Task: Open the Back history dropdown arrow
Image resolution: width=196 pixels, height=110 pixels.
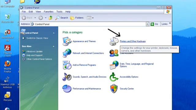Action: [35, 18]
